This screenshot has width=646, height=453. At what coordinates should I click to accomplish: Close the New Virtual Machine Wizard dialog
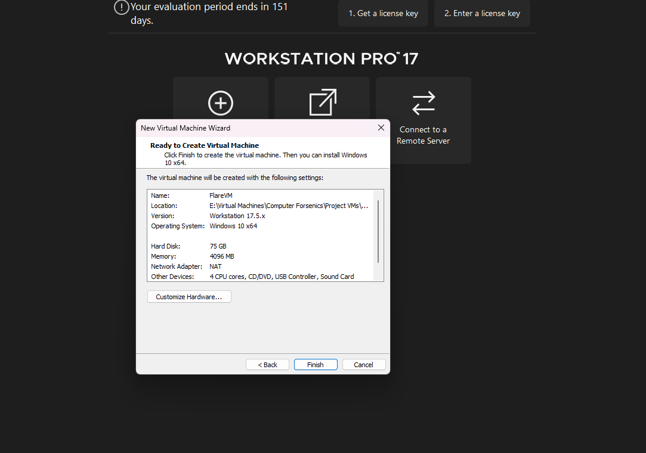pyautogui.click(x=381, y=128)
